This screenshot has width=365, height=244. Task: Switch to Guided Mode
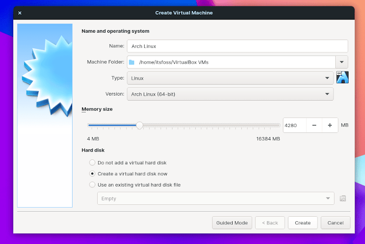[232, 223]
